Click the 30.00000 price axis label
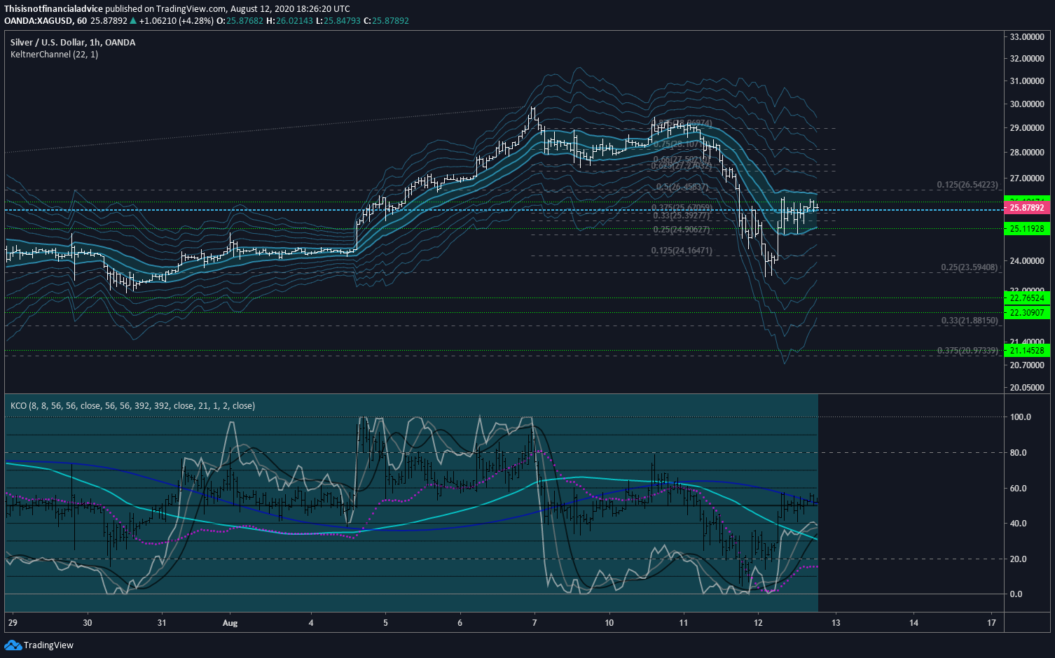The width and height of the screenshot is (1055, 658). click(1027, 104)
